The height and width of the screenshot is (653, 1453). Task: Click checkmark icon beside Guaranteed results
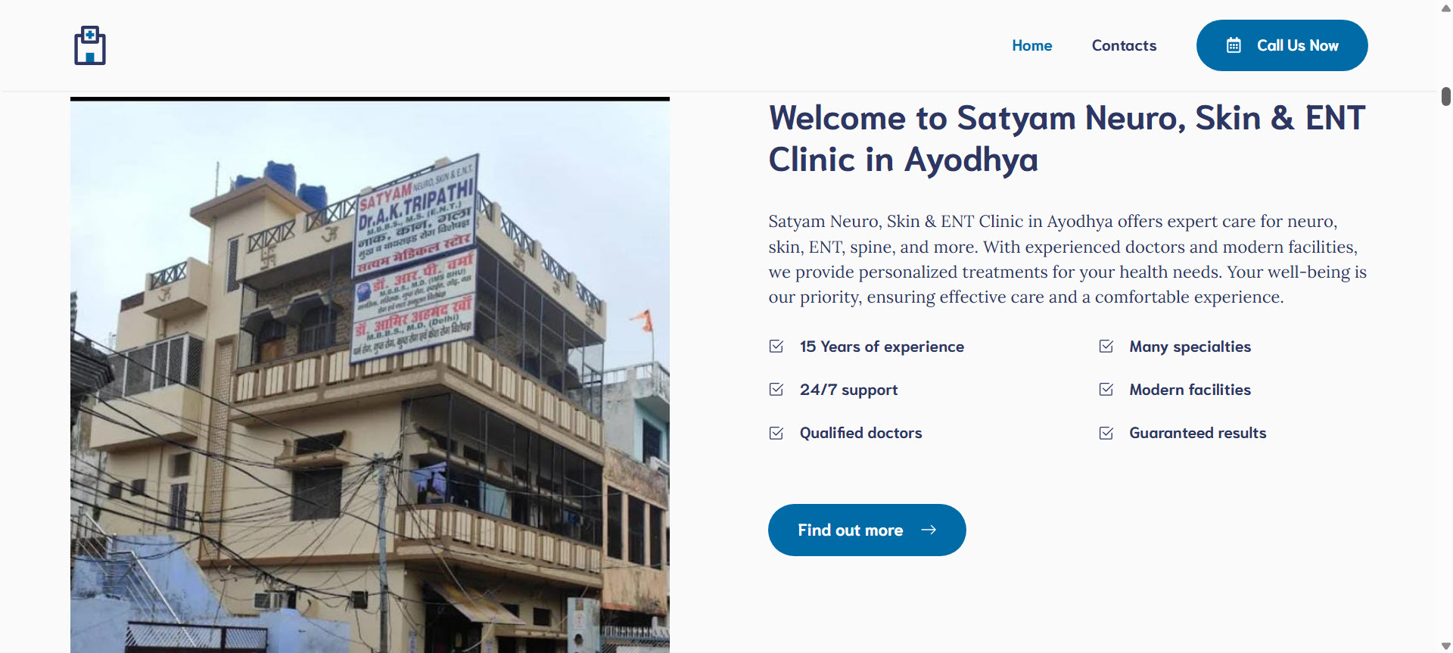pyautogui.click(x=1106, y=433)
